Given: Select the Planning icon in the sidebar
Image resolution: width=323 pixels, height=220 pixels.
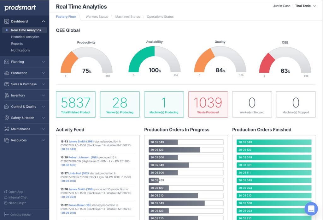Looking at the screenshot, I should pyautogui.click(x=7, y=62).
